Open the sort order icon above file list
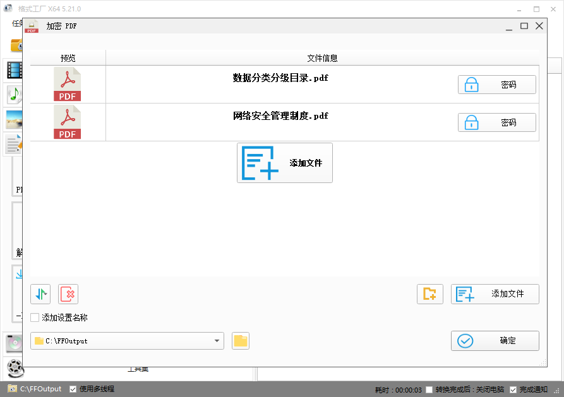The image size is (564, 397). [40, 294]
